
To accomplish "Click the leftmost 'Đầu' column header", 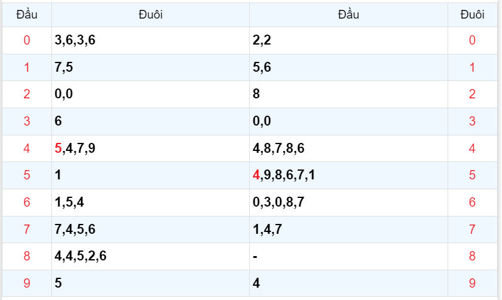I will click(x=27, y=15).
